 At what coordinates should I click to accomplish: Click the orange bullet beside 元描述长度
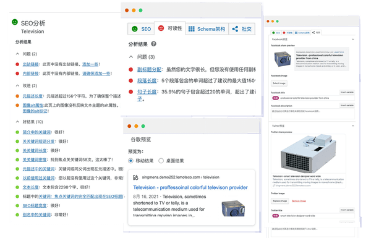(x=17, y=96)
